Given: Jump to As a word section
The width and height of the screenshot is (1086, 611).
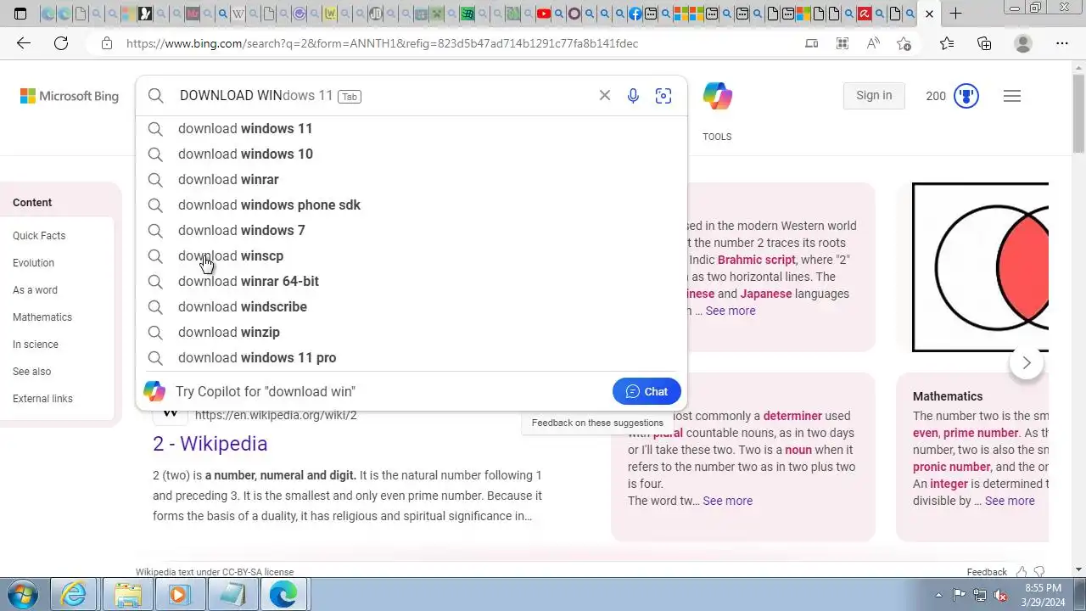Looking at the screenshot, I should pyautogui.click(x=35, y=290).
